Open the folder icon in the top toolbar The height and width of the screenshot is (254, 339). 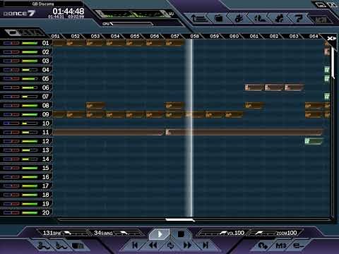point(219,18)
